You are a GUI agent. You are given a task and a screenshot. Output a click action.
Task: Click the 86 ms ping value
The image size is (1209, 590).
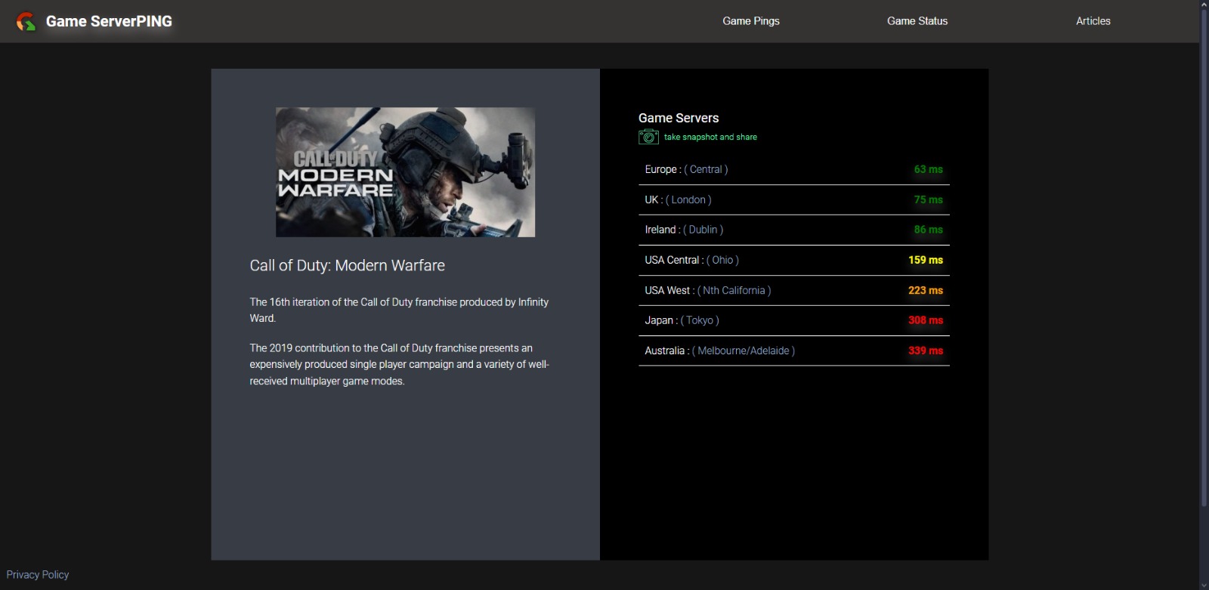coord(928,230)
